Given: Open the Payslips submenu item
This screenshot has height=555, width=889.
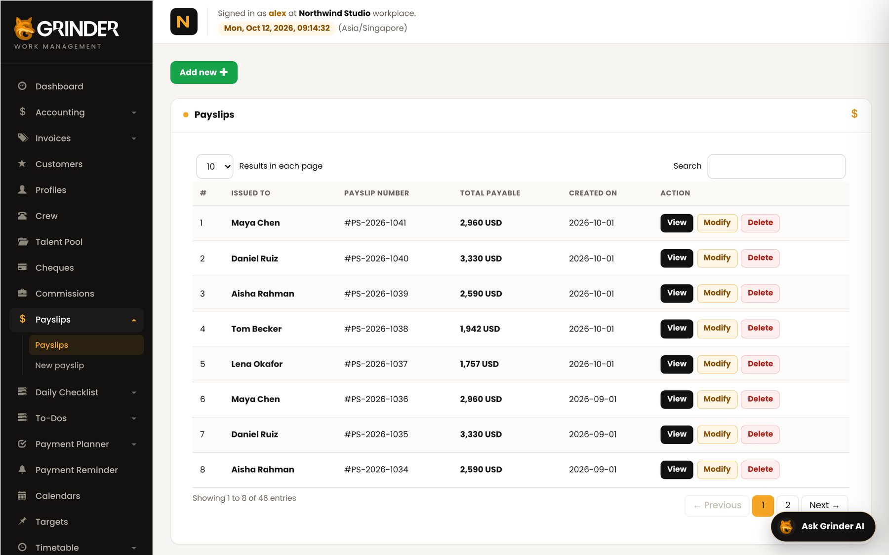Looking at the screenshot, I should point(86,345).
